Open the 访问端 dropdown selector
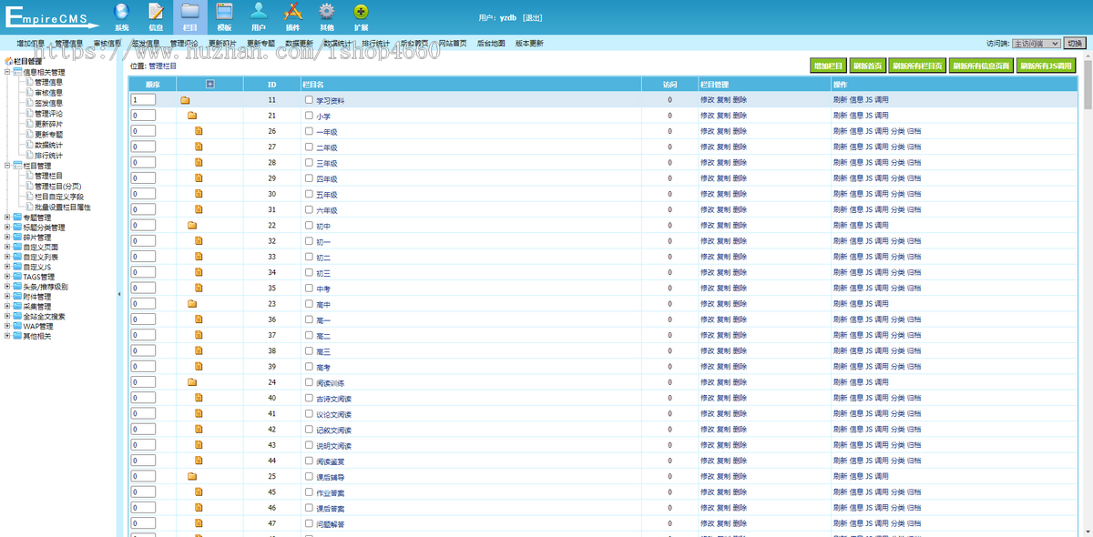The height and width of the screenshot is (537, 1093). [x=1036, y=43]
